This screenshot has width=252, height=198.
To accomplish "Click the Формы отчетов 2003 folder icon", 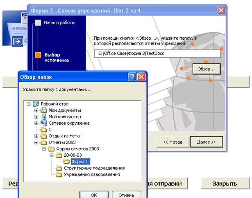I will coord(51,149).
